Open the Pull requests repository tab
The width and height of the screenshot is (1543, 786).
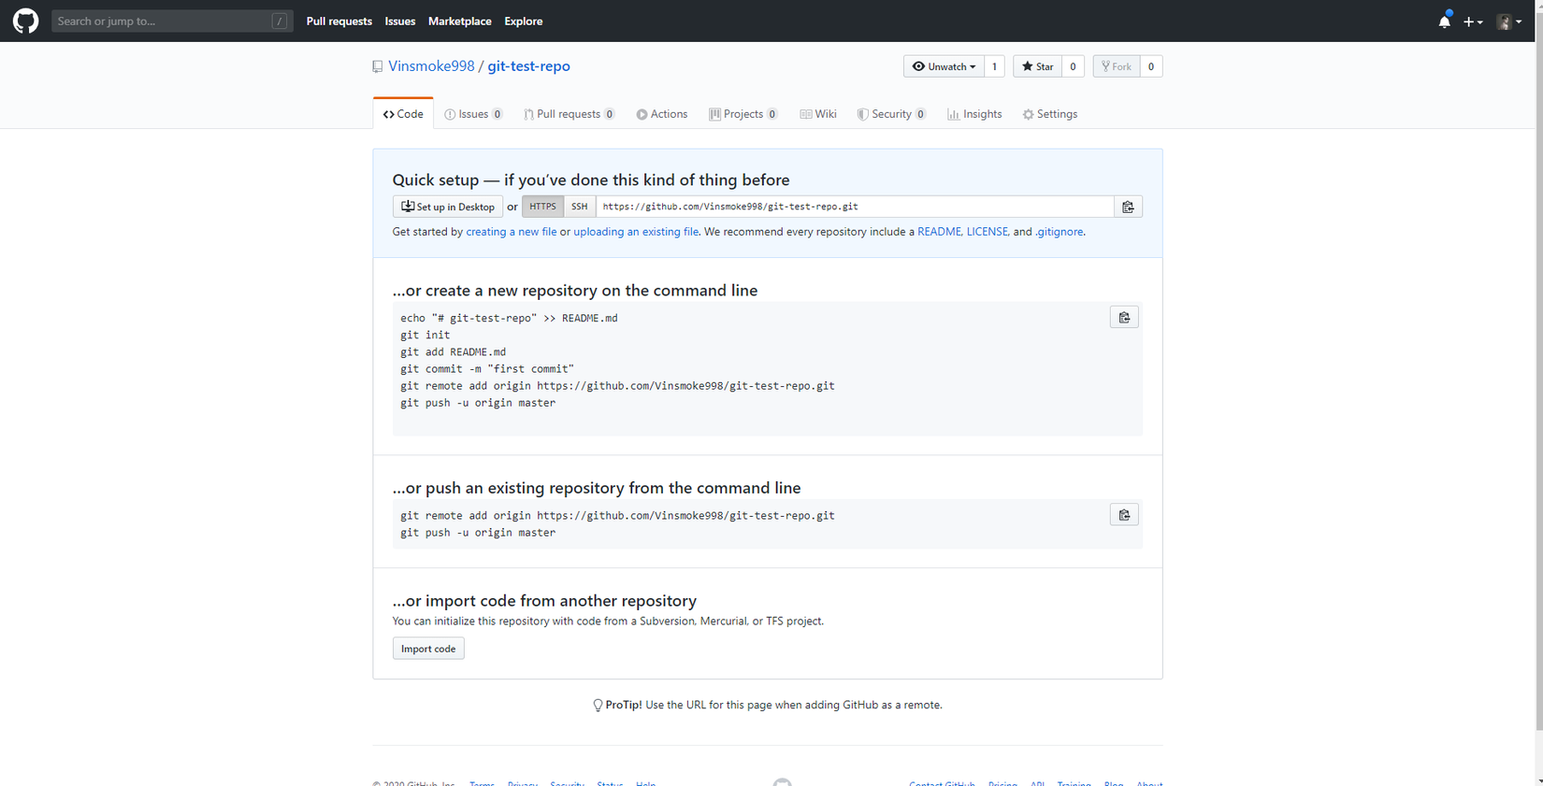tap(569, 114)
